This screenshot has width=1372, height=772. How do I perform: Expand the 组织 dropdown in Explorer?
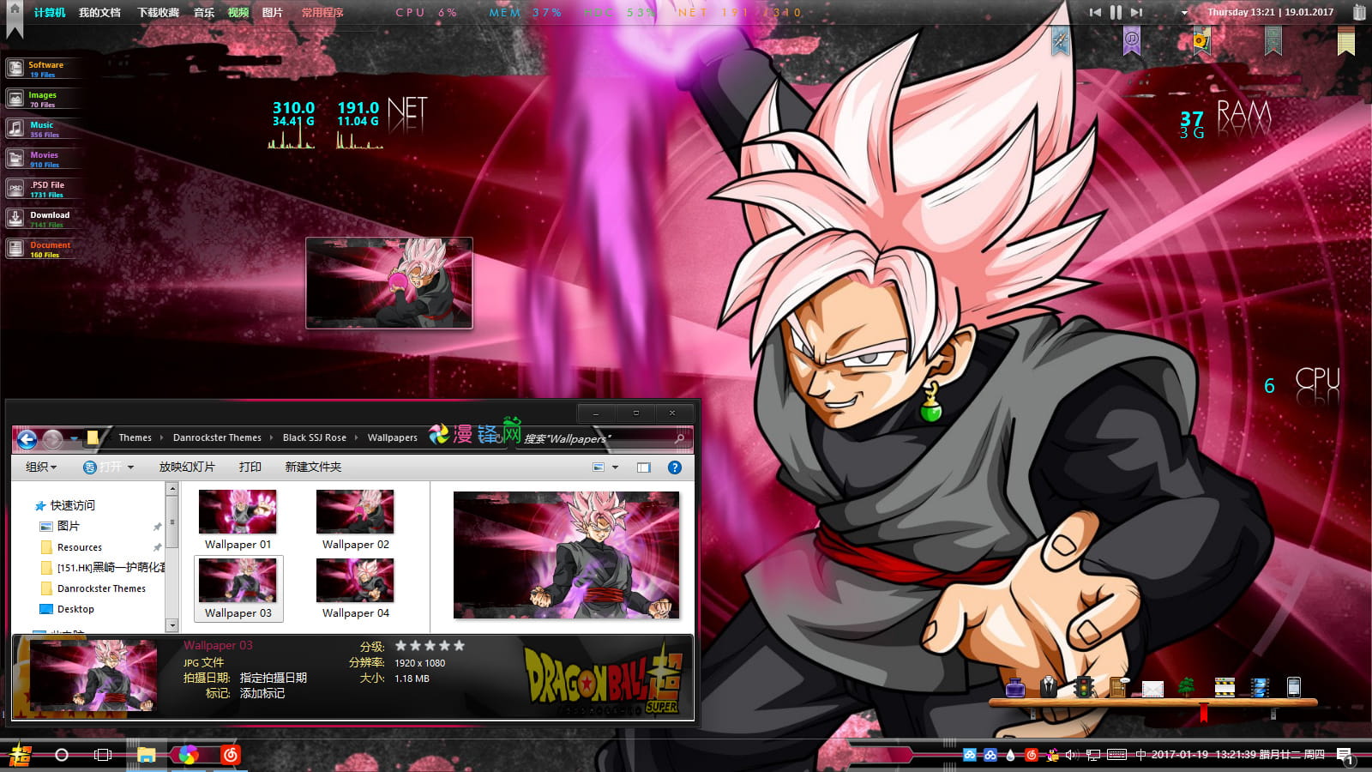(40, 467)
